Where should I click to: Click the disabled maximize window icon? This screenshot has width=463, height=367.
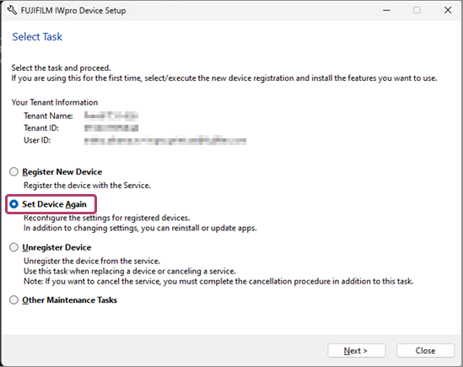[417, 10]
